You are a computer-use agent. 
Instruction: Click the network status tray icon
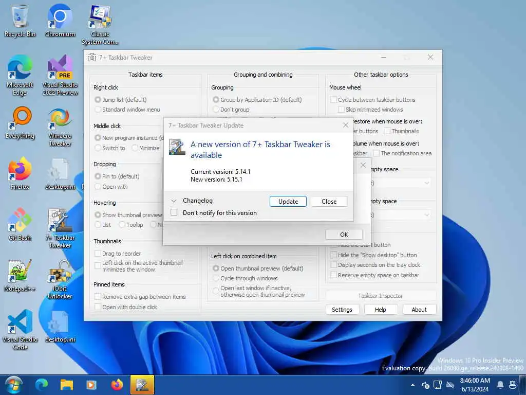pyautogui.click(x=438, y=385)
